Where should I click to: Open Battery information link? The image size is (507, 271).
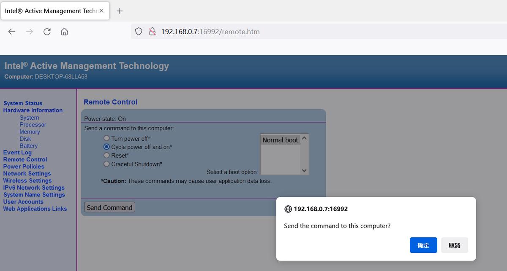[28, 146]
